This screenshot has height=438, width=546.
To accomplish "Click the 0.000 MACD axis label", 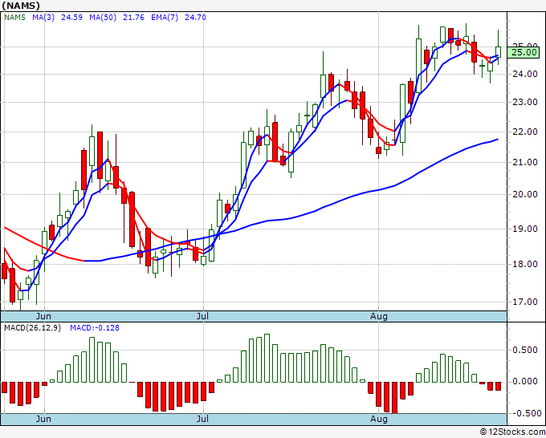I will click(x=525, y=382).
